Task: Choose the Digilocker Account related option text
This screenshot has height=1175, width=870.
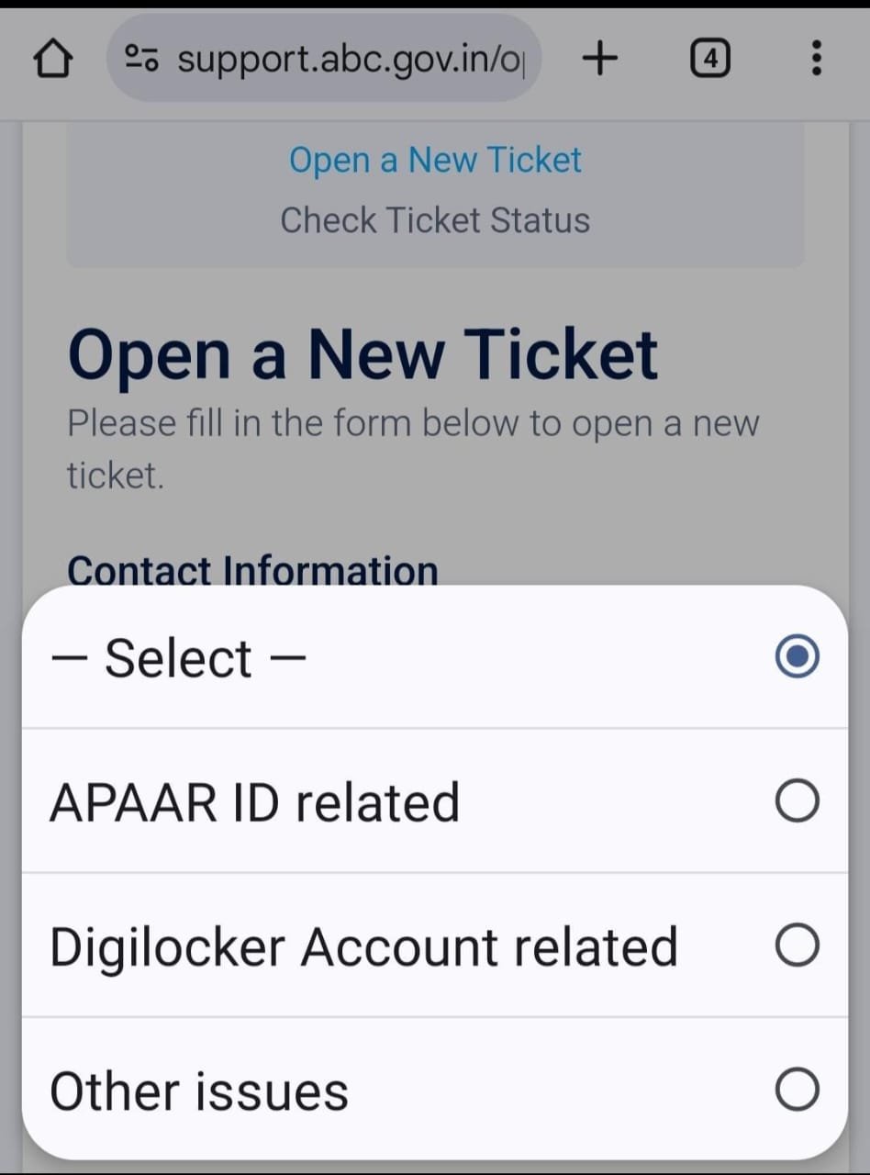Action: pyautogui.click(x=363, y=946)
